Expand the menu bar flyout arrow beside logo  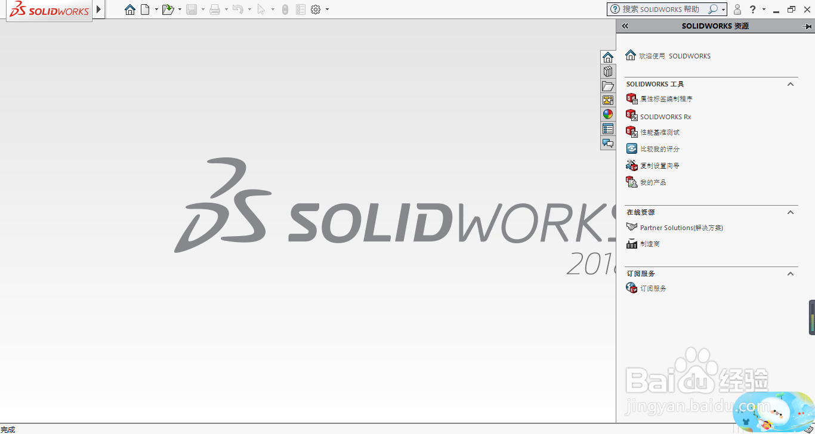tap(99, 10)
